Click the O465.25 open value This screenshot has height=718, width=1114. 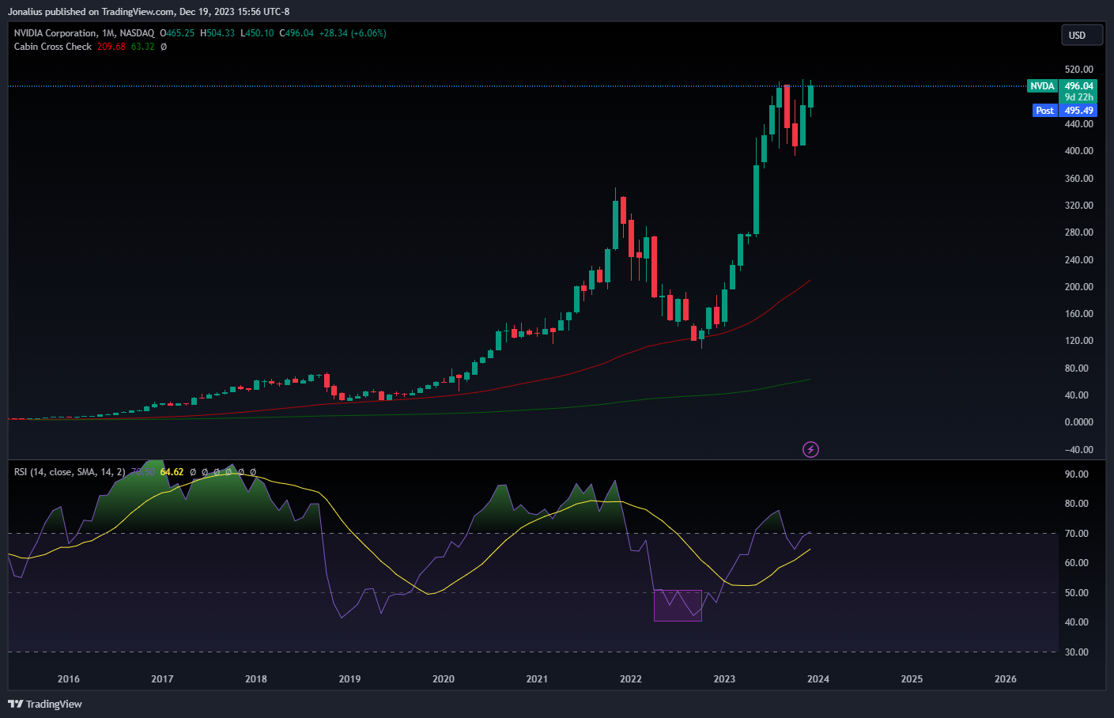(177, 33)
